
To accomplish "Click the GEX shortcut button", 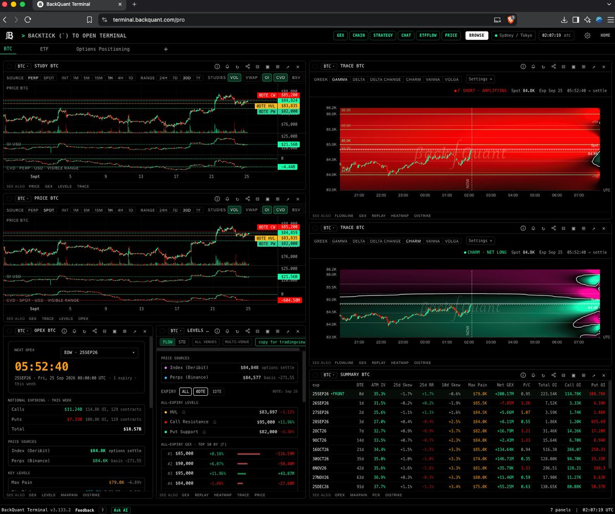I will (x=340, y=35).
